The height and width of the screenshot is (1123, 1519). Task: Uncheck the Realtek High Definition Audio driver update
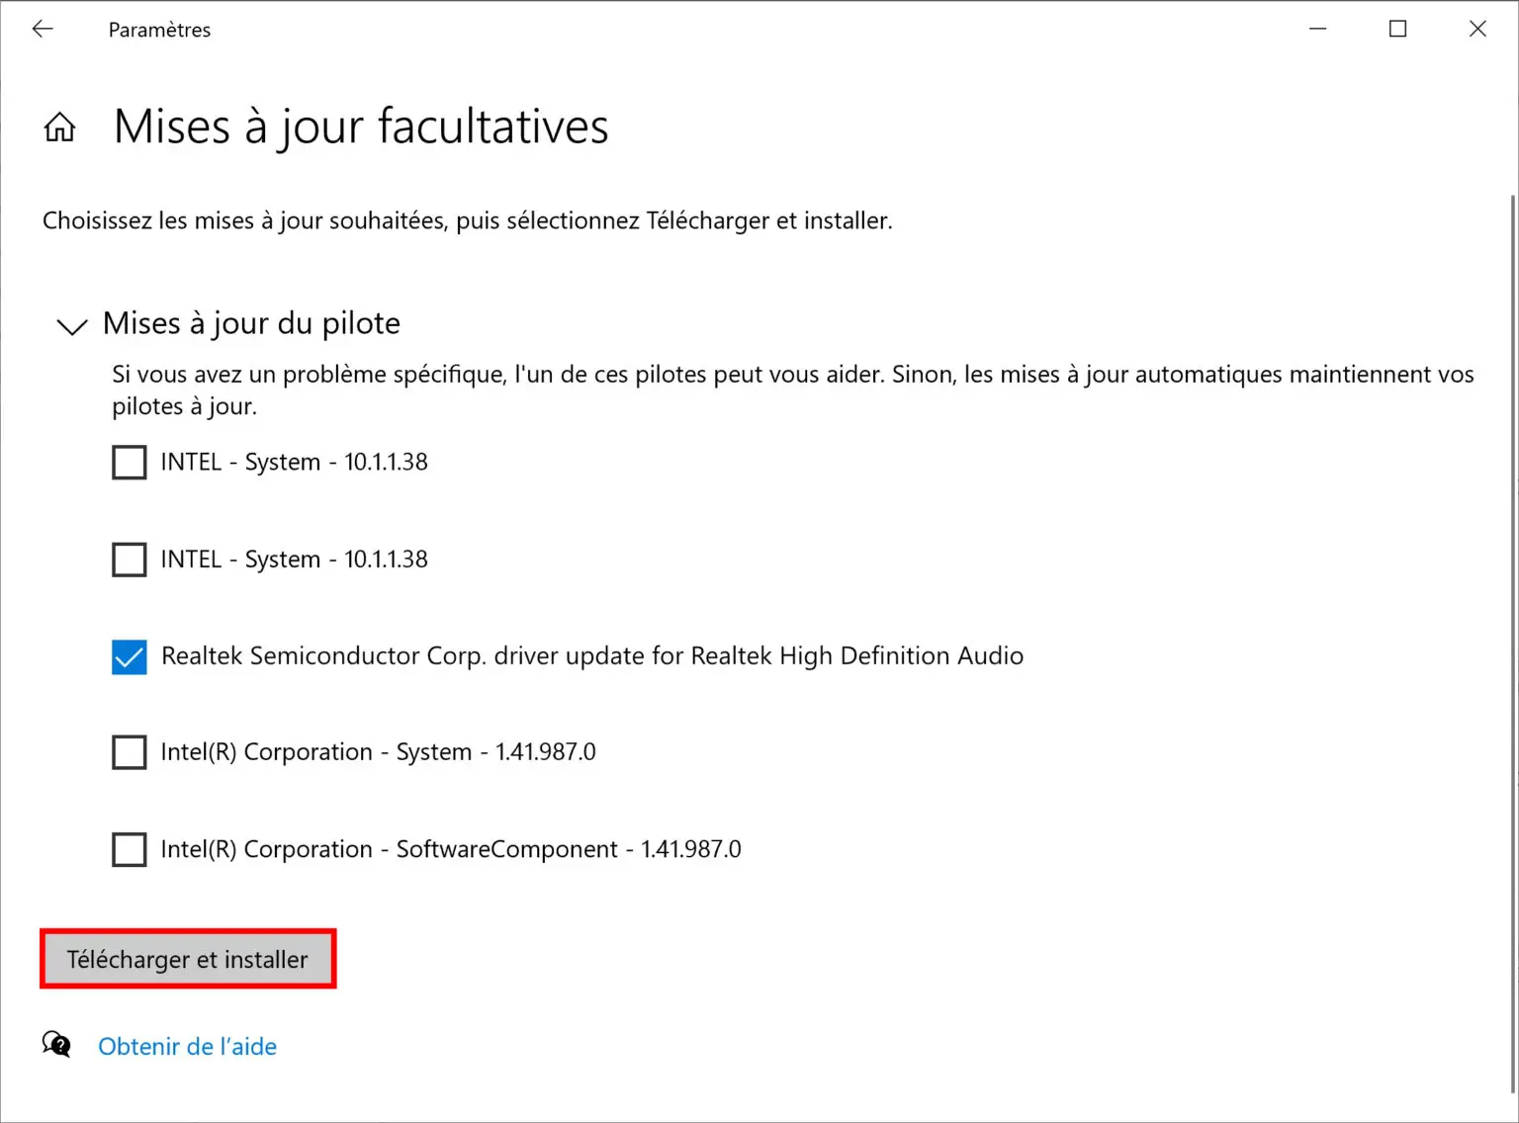point(129,656)
